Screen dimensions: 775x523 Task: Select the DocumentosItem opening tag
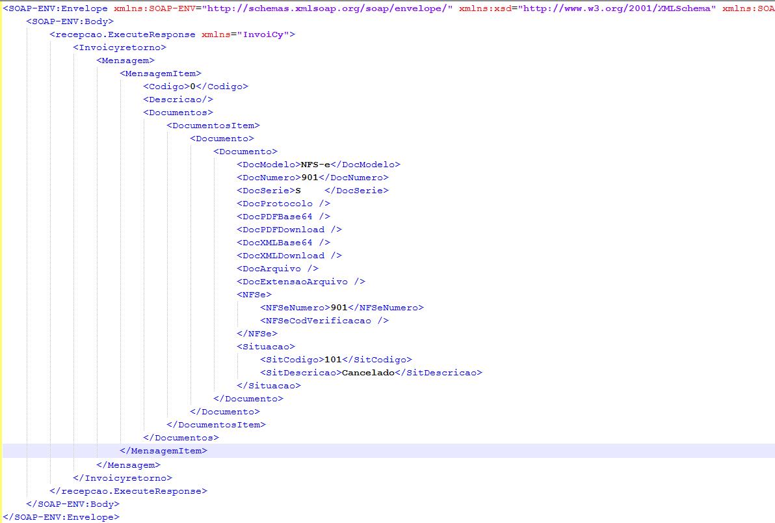pos(213,126)
